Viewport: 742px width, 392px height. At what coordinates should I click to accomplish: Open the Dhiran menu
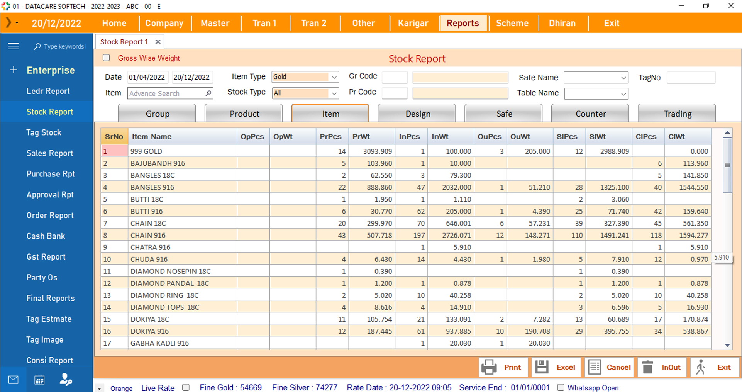[x=562, y=23]
